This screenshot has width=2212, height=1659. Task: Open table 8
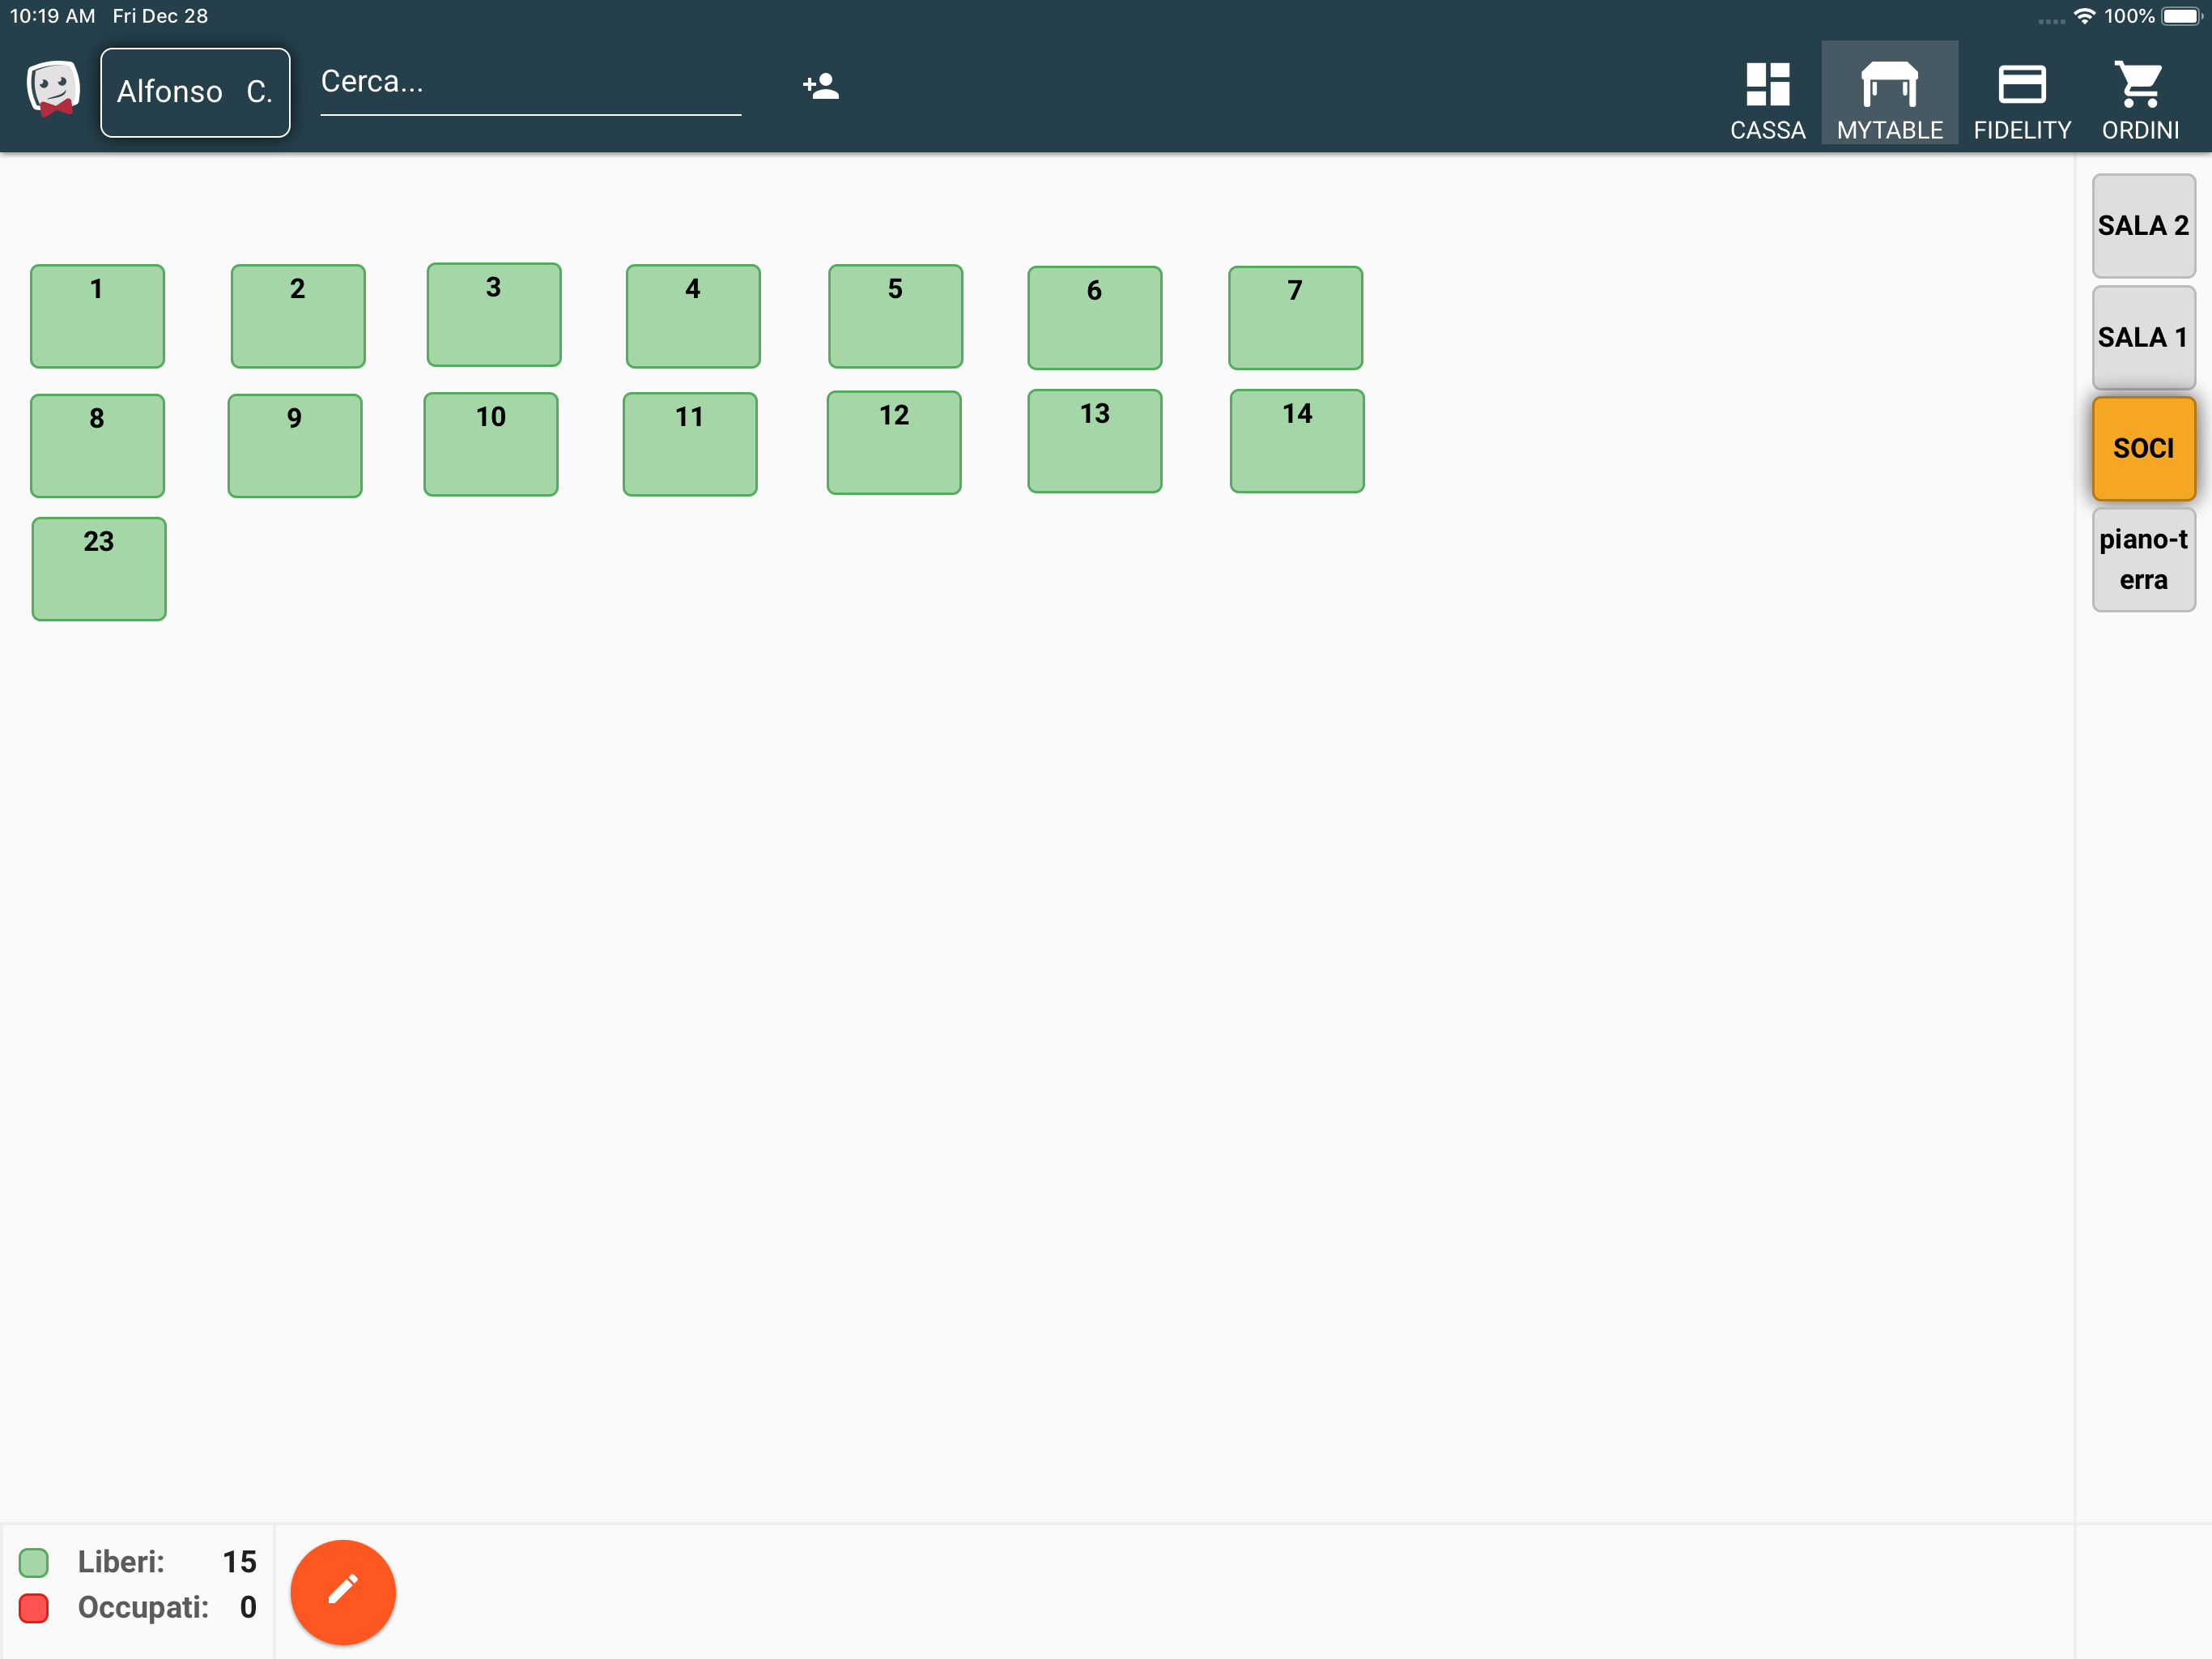coord(97,446)
